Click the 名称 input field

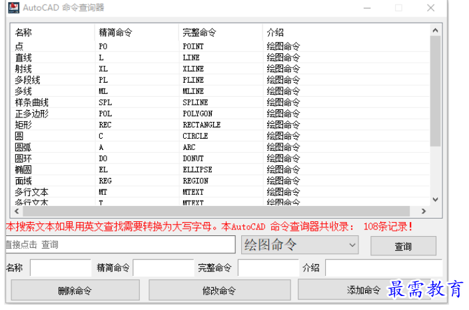(x=61, y=268)
